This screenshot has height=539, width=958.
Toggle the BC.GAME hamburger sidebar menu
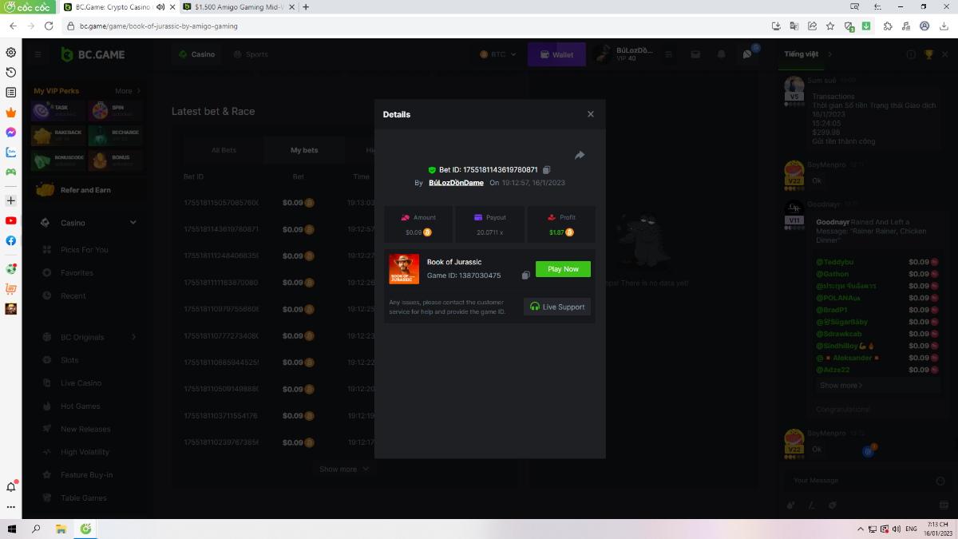(x=38, y=54)
